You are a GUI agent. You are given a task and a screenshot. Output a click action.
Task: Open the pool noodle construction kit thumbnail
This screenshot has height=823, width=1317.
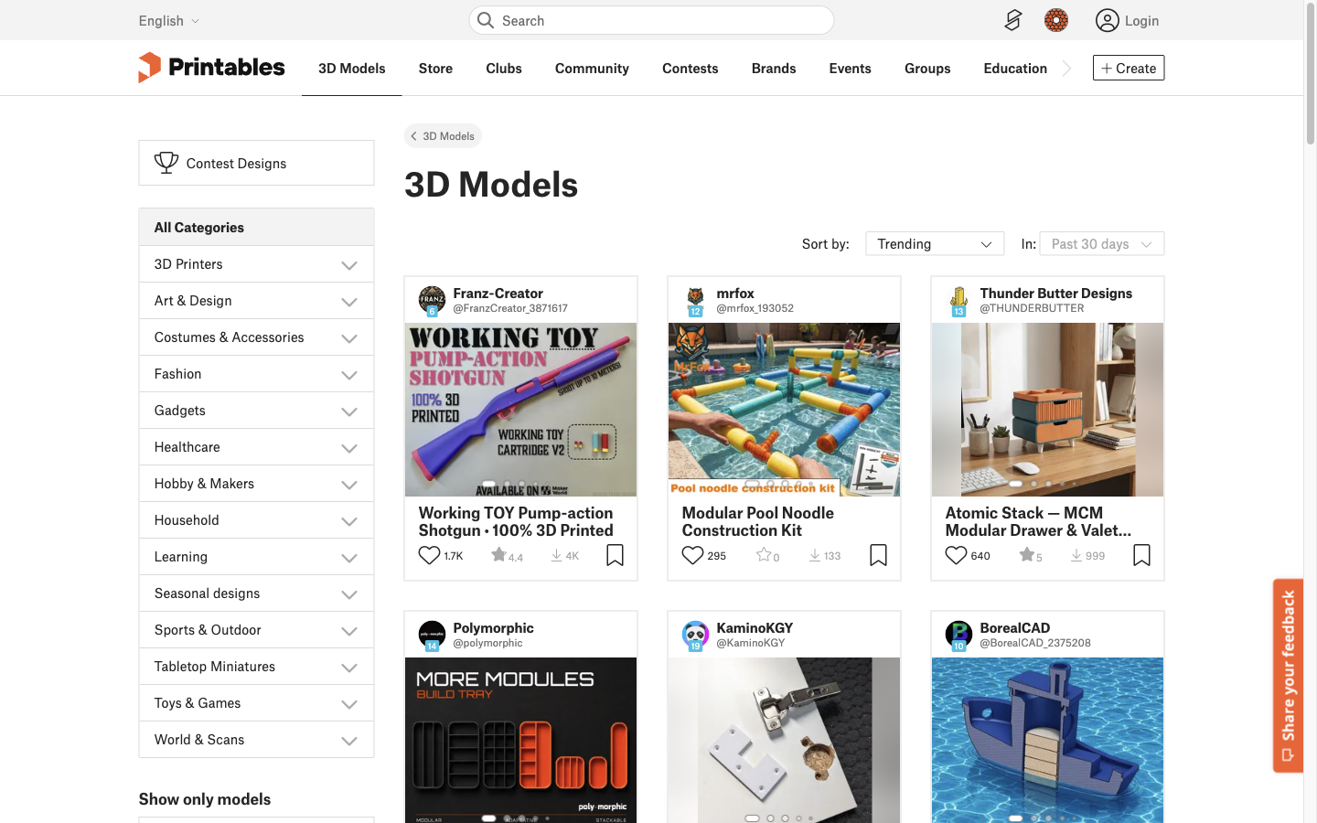coord(784,410)
